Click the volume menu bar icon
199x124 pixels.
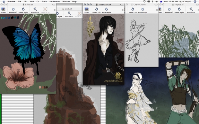click(157, 2)
